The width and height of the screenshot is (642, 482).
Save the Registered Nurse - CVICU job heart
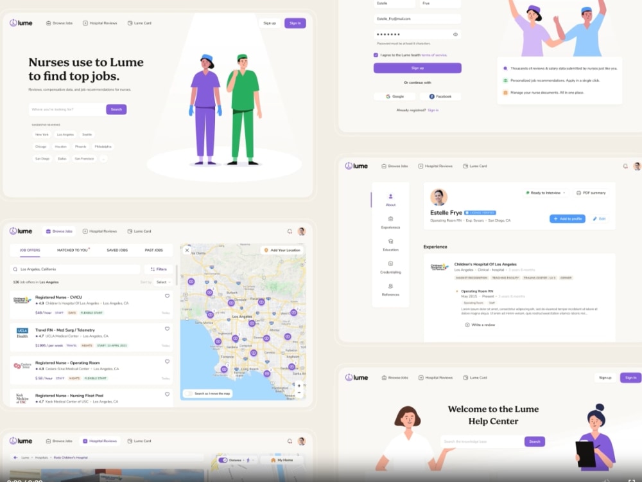167,296
